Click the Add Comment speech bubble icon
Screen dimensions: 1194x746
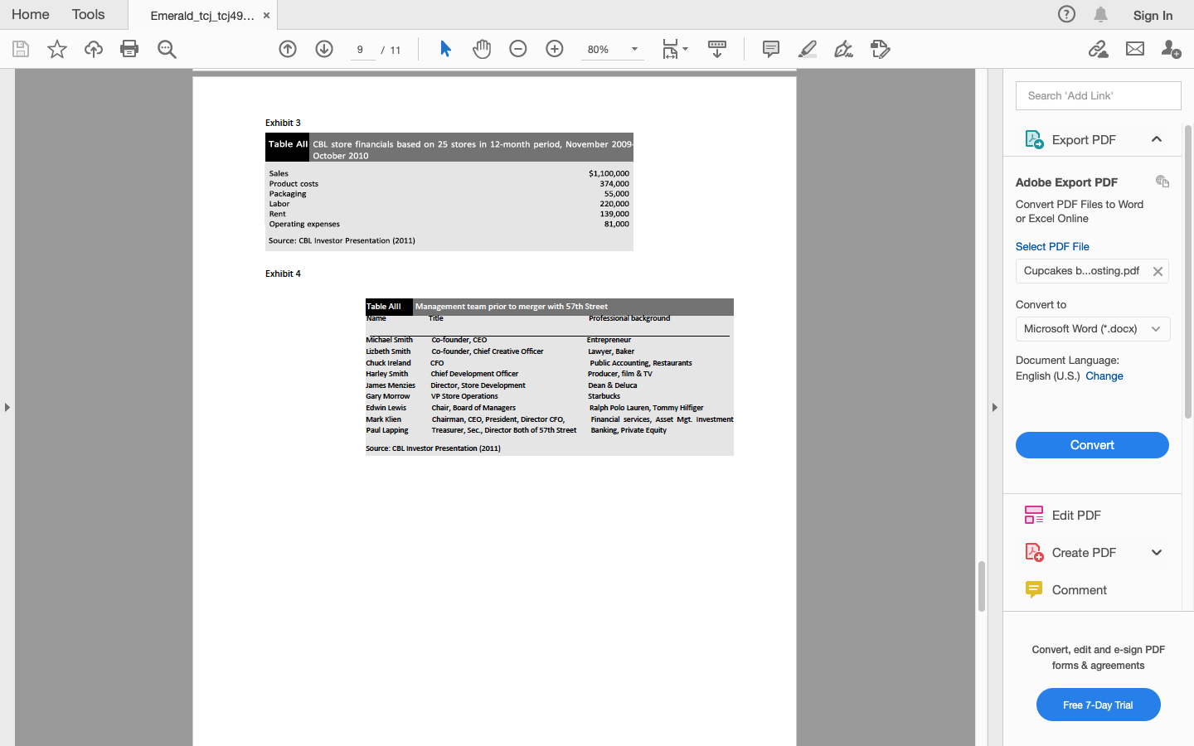(x=770, y=49)
